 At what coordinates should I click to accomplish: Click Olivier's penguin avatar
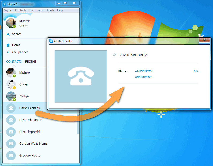pos(11,84)
